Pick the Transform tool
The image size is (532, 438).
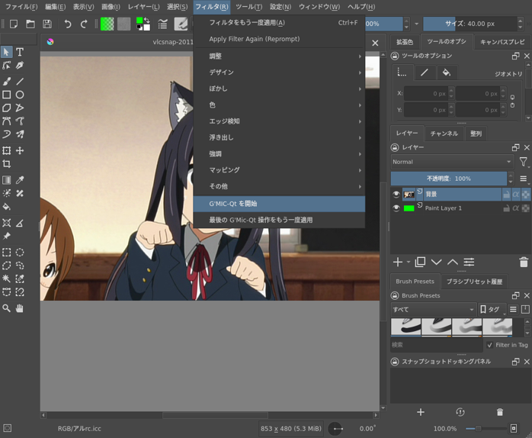tap(6, 150)
